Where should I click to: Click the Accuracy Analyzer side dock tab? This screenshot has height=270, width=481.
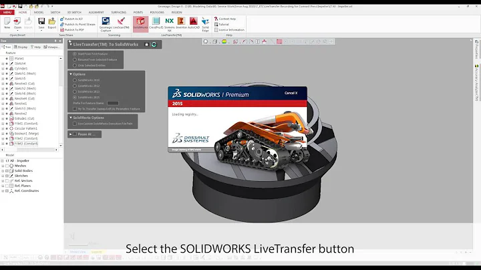[x=476, y=82]
